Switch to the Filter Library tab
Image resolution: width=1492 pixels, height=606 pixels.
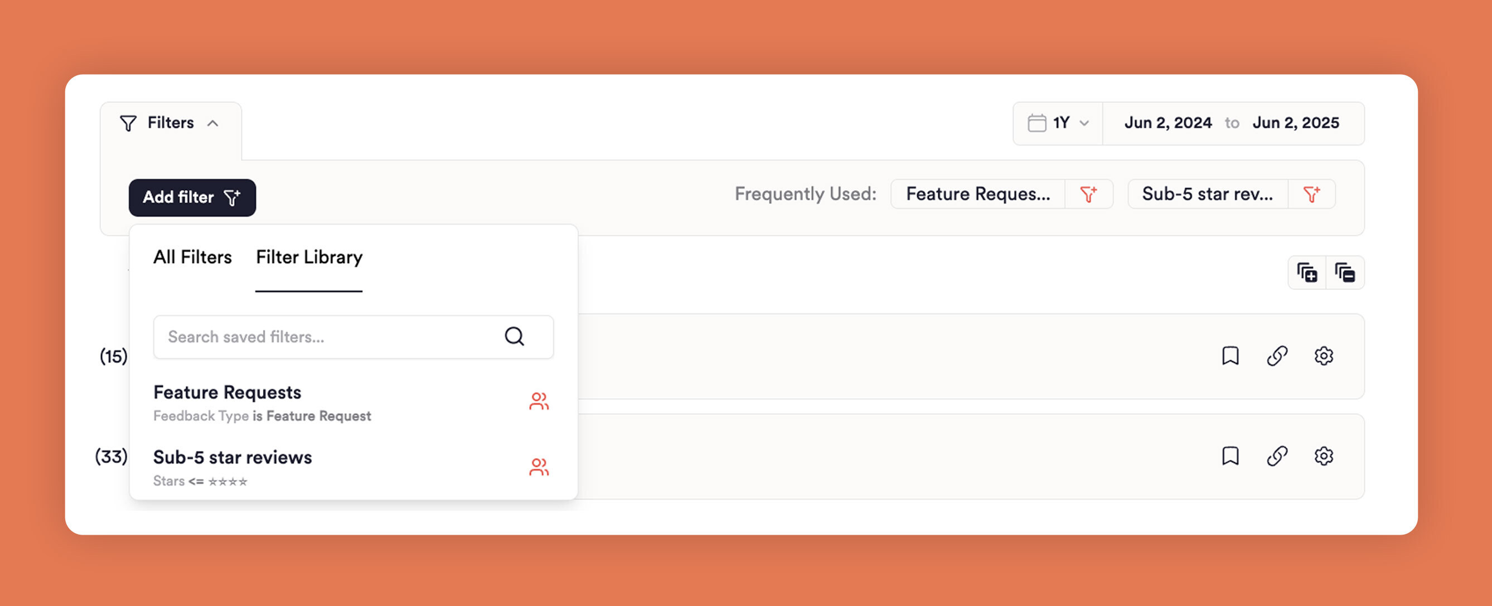(309, 257)
